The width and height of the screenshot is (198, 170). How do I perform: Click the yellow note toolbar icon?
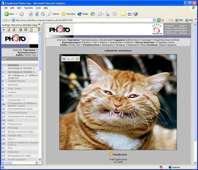coord(123,14)
